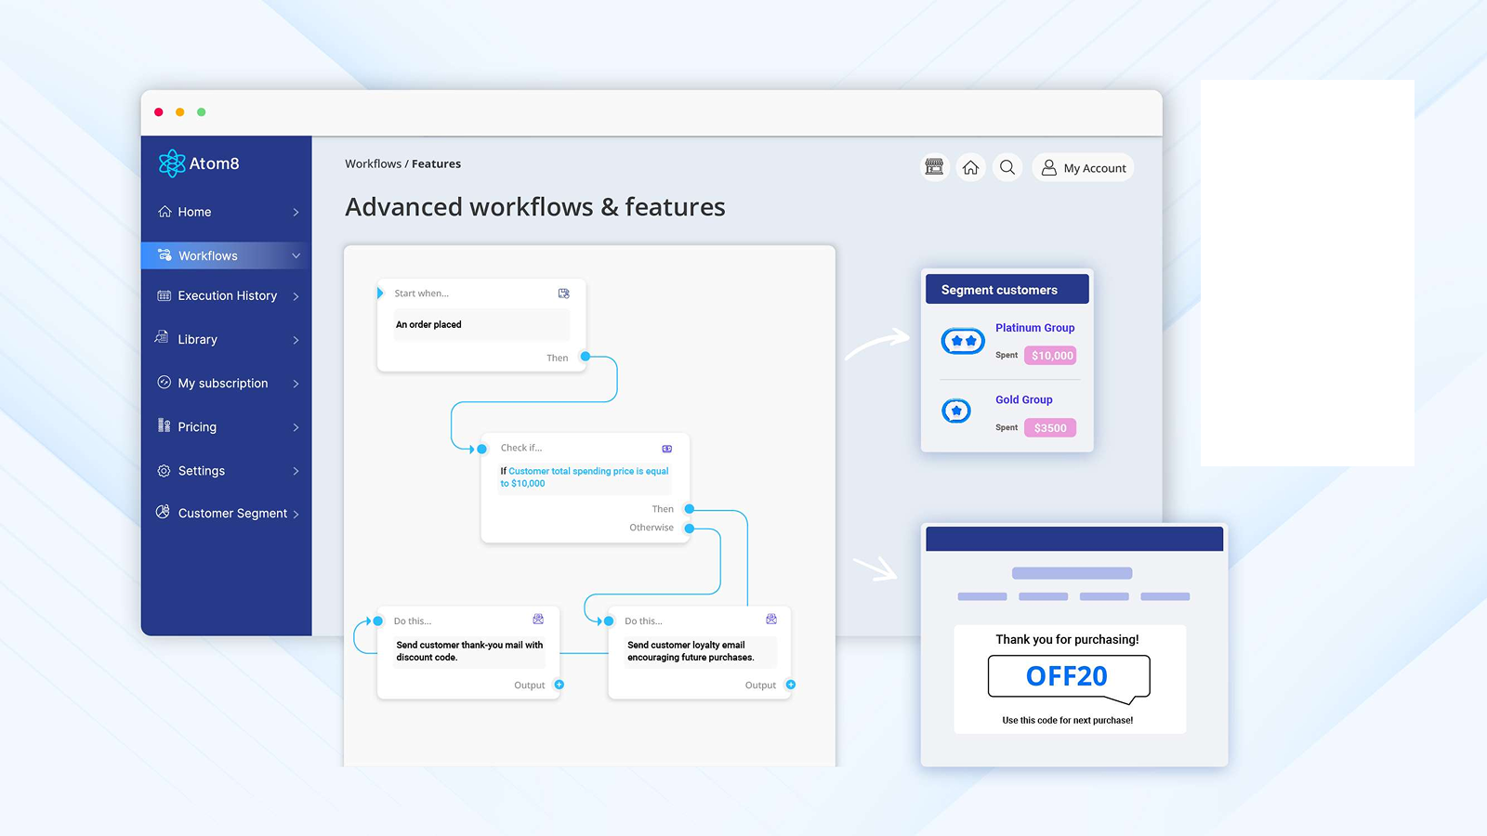Viewport: 1487px width, 836px height.
Task: Collapse the Workflows dropdown chevron
Action: pyautogui.click(x=296, y=255)
